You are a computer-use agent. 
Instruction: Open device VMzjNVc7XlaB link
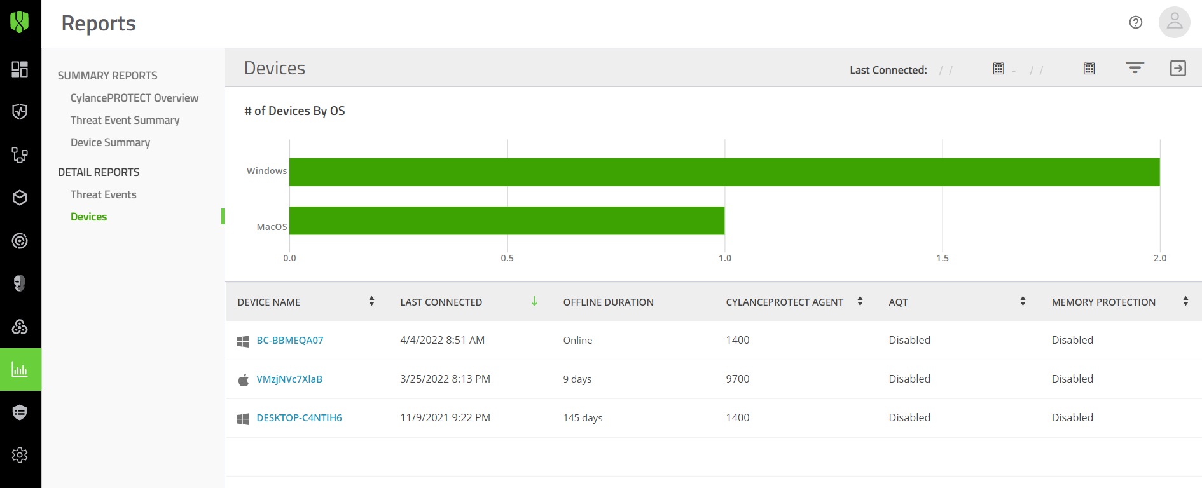pos(289,379)
